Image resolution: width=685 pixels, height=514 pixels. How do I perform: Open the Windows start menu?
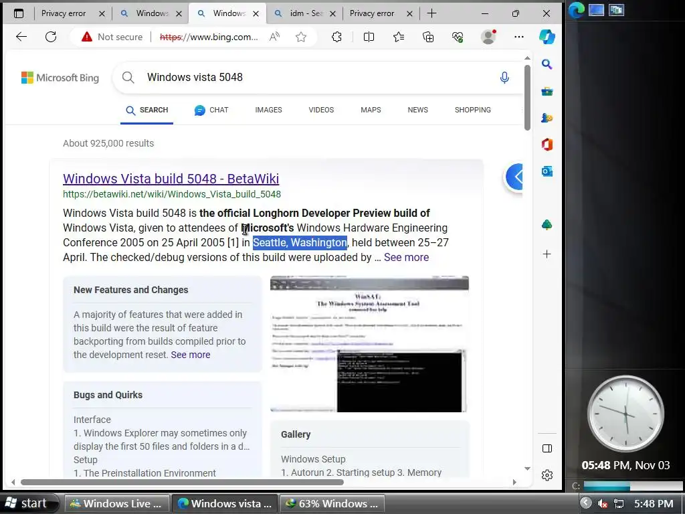tap(28, 503)
